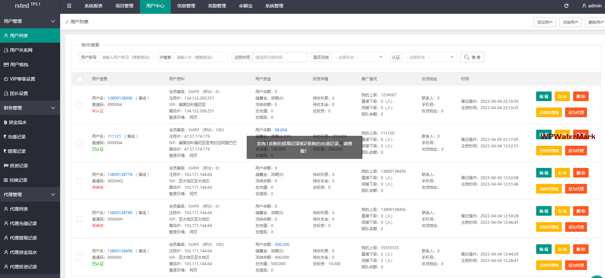The image size is (605, 278).
Task: Click the 用户账号 search input field
Action: [x=126, y=57]
